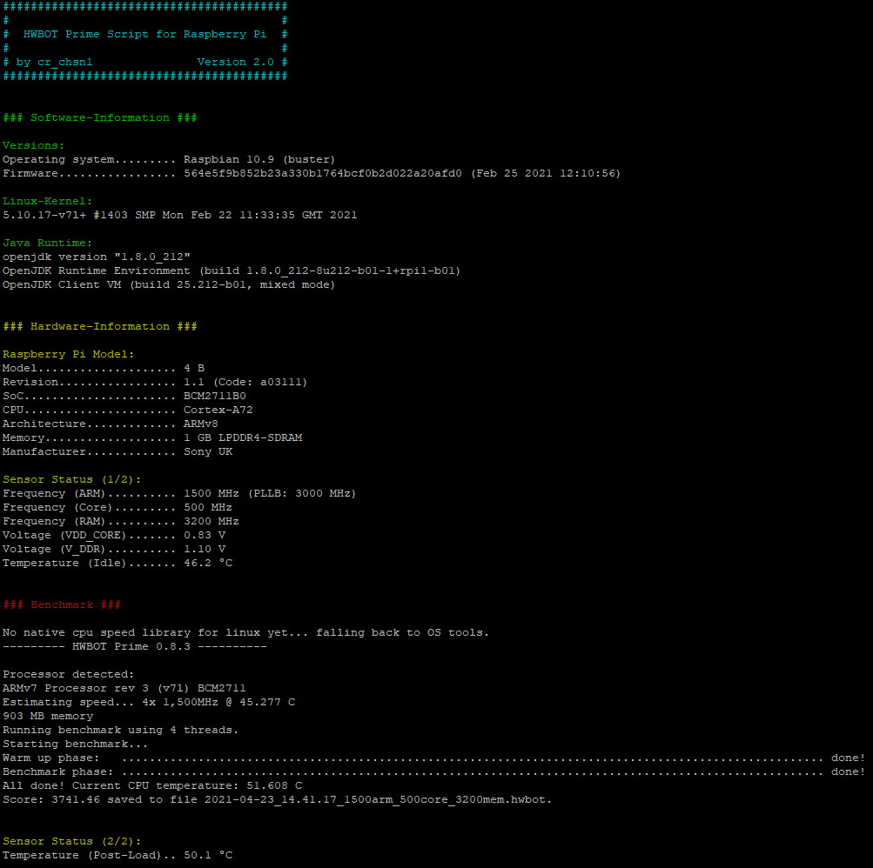Click the Model value '4 B'

(x=194, y=368)
